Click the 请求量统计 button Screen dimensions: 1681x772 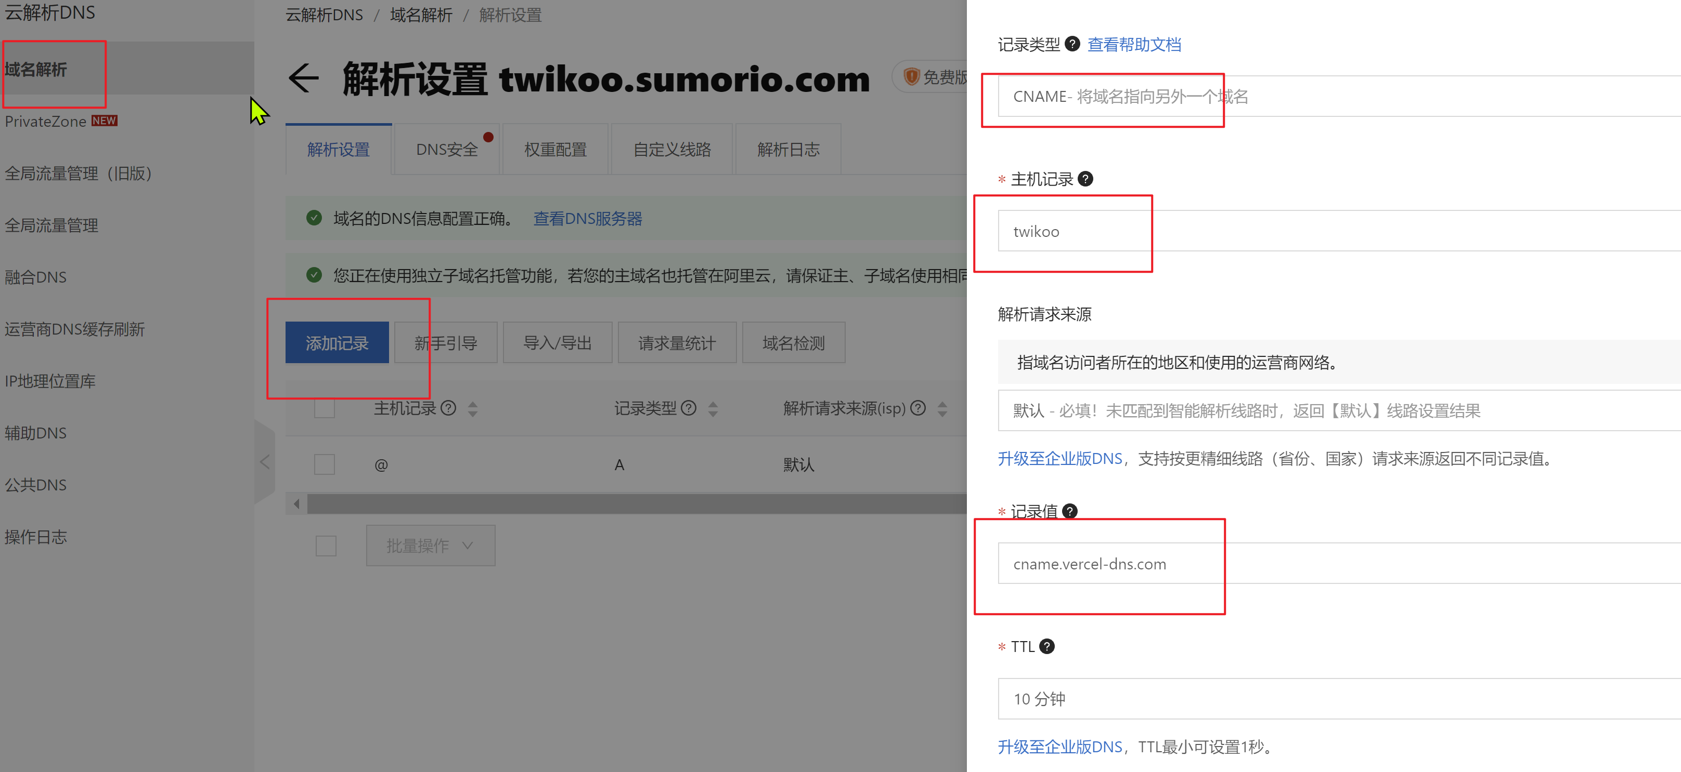point(677,343)
